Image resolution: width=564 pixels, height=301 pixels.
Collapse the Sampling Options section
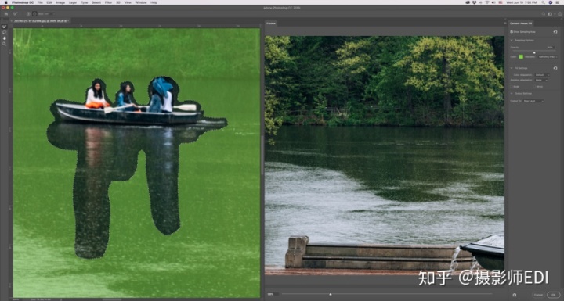(512, 40)
